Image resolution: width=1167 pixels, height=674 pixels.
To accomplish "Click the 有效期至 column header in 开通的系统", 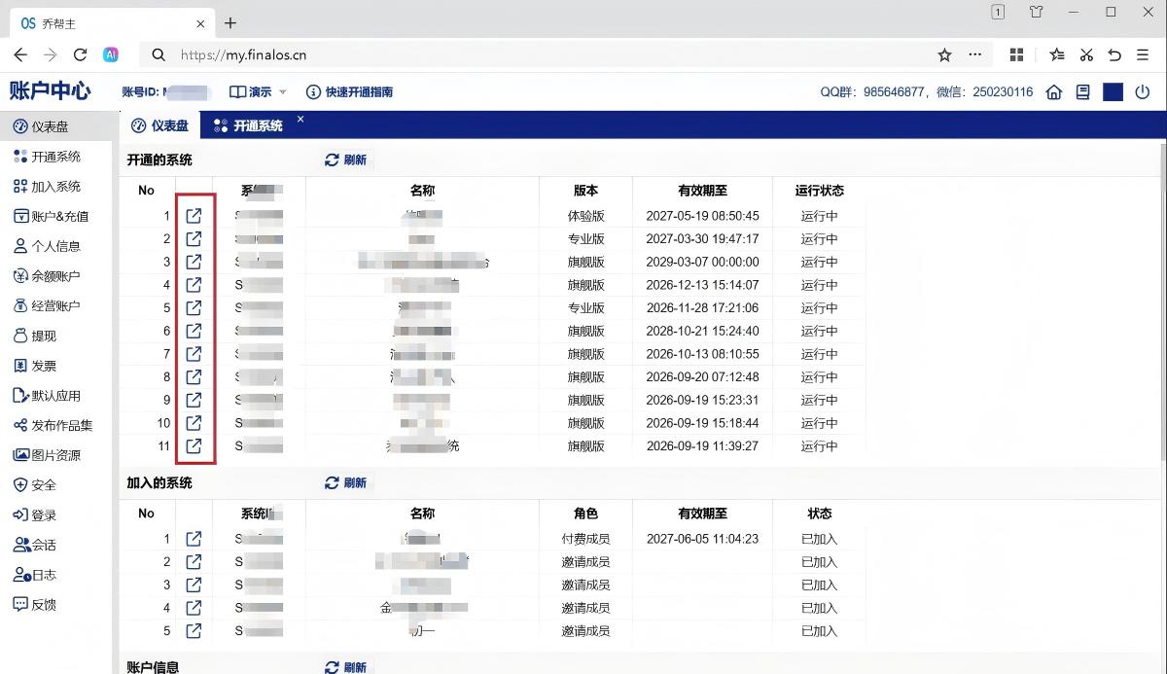I will click(702, 191).
